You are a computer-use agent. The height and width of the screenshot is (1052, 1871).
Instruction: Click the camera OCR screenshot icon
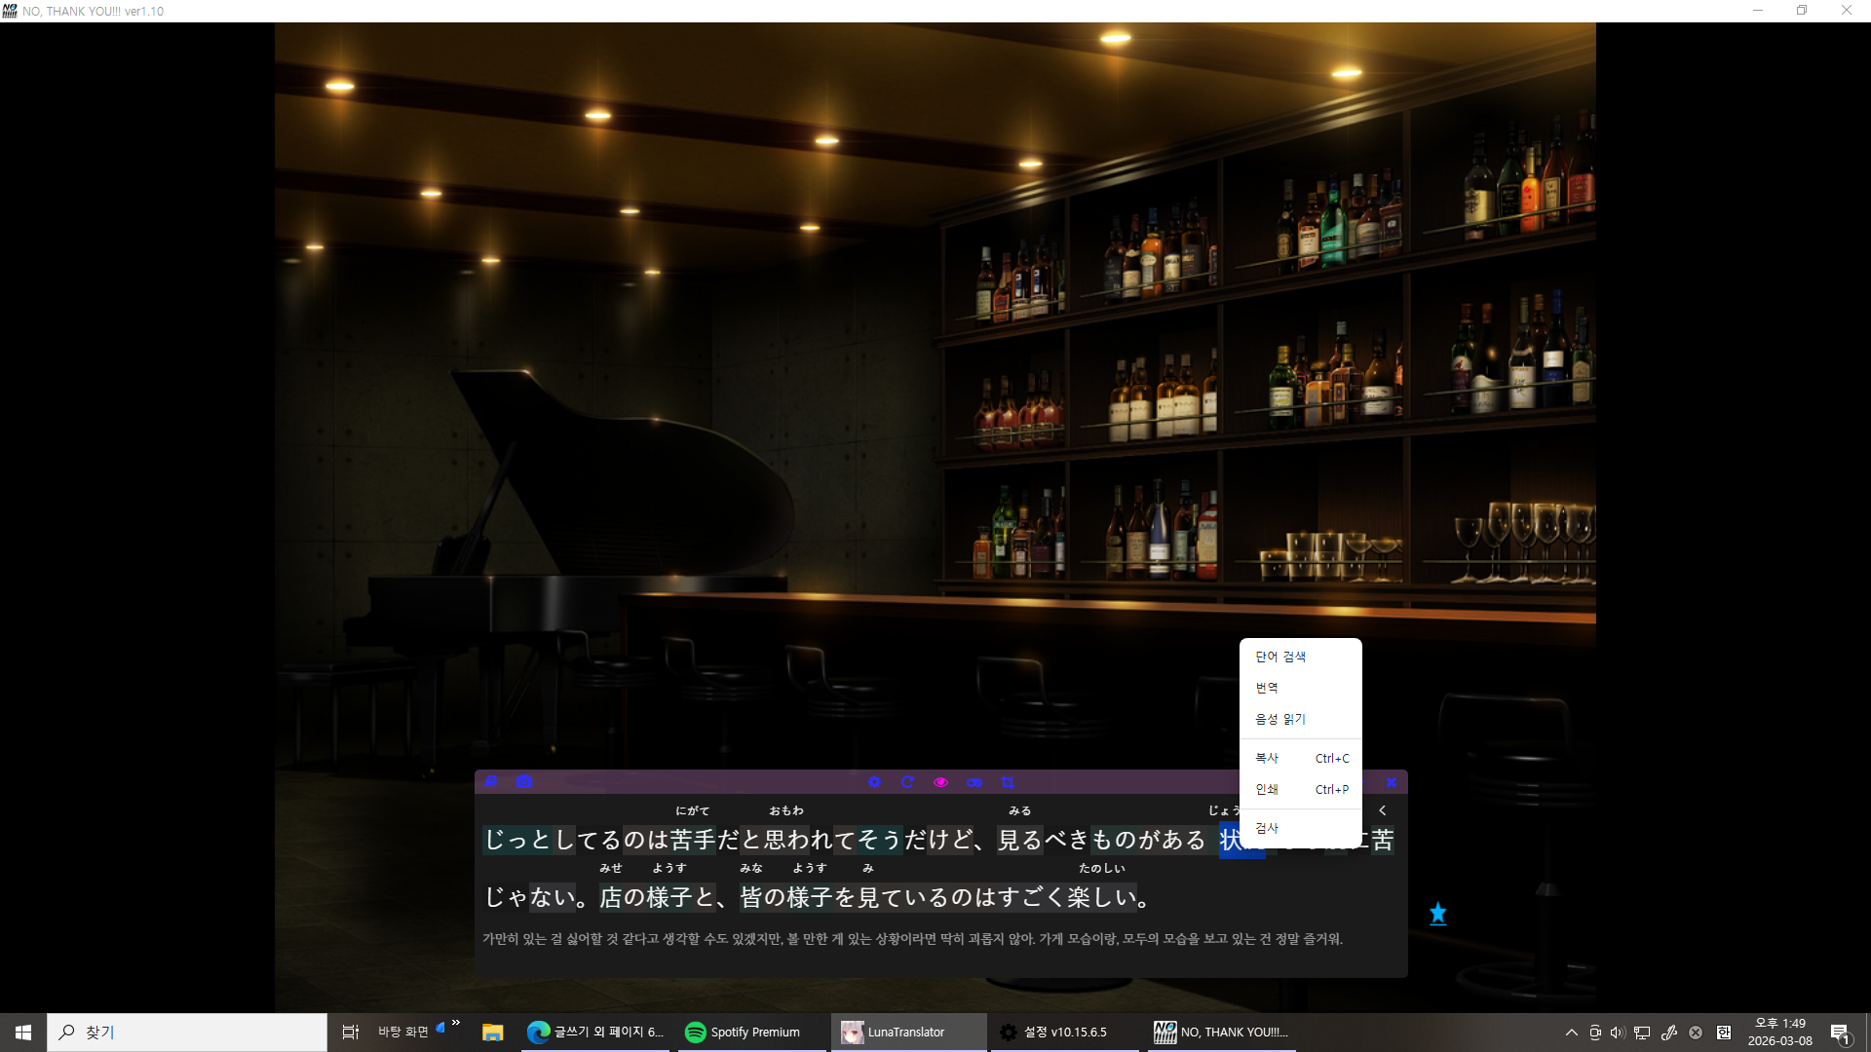(524, 782)
